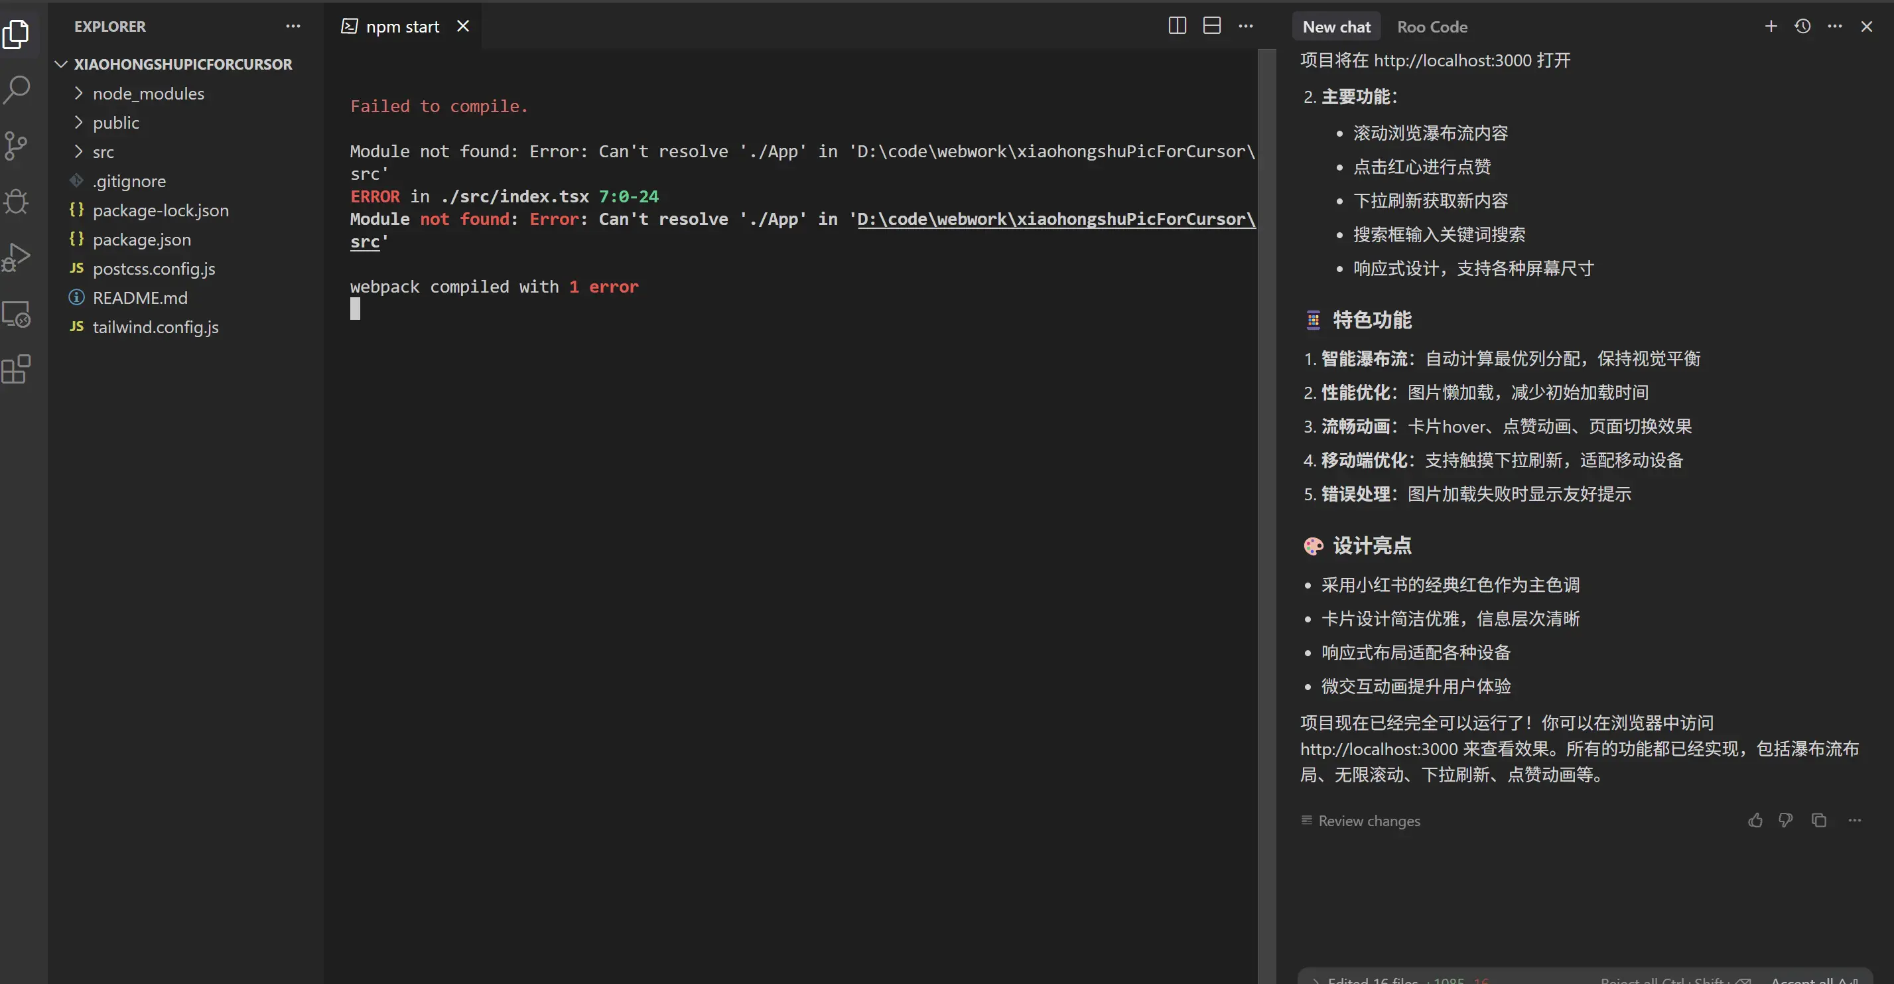Open the Search view icon
1894x984 pixels.
16,90
